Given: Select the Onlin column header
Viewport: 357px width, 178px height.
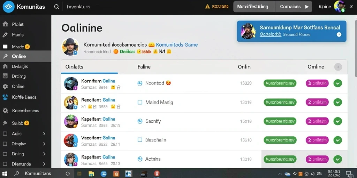Looking at the screenshot, I should (244, 67).
